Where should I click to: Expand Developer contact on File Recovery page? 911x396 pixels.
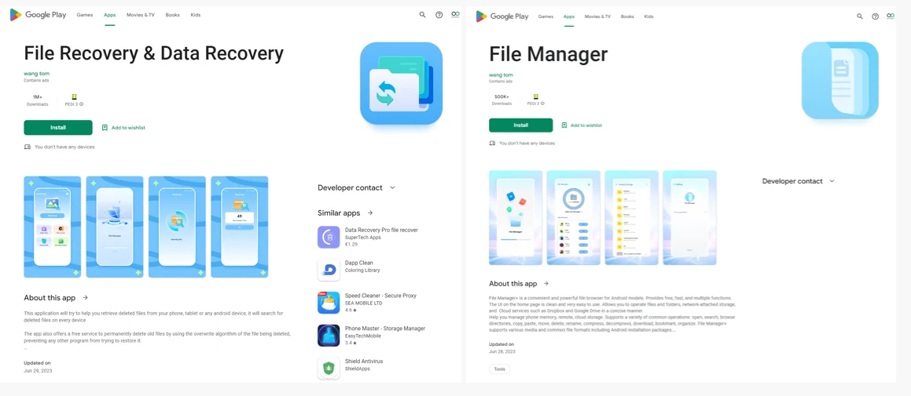tap(392, 188)
